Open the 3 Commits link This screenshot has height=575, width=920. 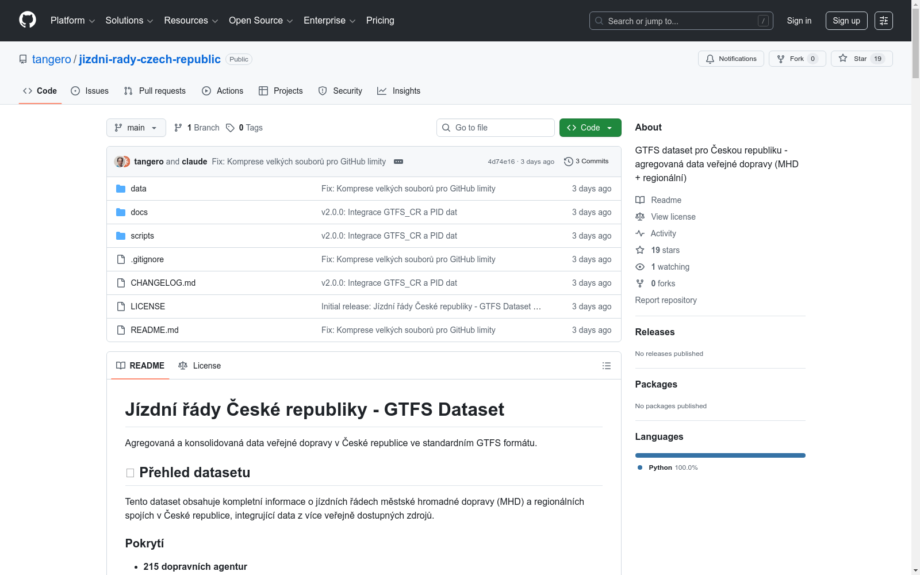(x=586, y=162)
